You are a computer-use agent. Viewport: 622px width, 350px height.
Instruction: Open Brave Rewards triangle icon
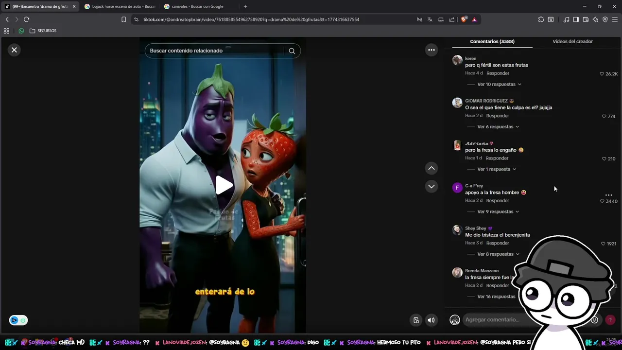tap(474, 19)
